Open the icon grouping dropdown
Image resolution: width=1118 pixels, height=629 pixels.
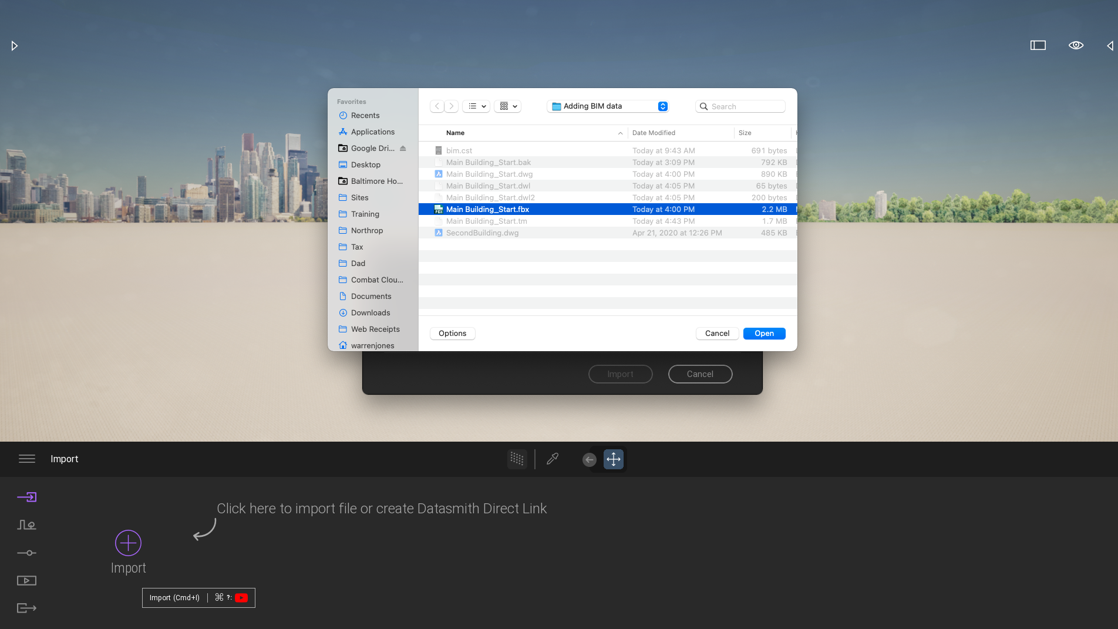click(508, 106)
